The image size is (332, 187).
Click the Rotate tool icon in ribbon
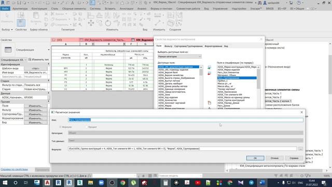[108, 23]
